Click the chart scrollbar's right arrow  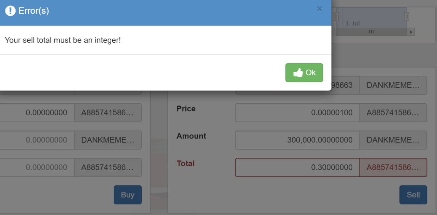pos(411,32)
